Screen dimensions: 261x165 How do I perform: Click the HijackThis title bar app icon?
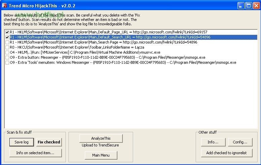coord(4,6)
